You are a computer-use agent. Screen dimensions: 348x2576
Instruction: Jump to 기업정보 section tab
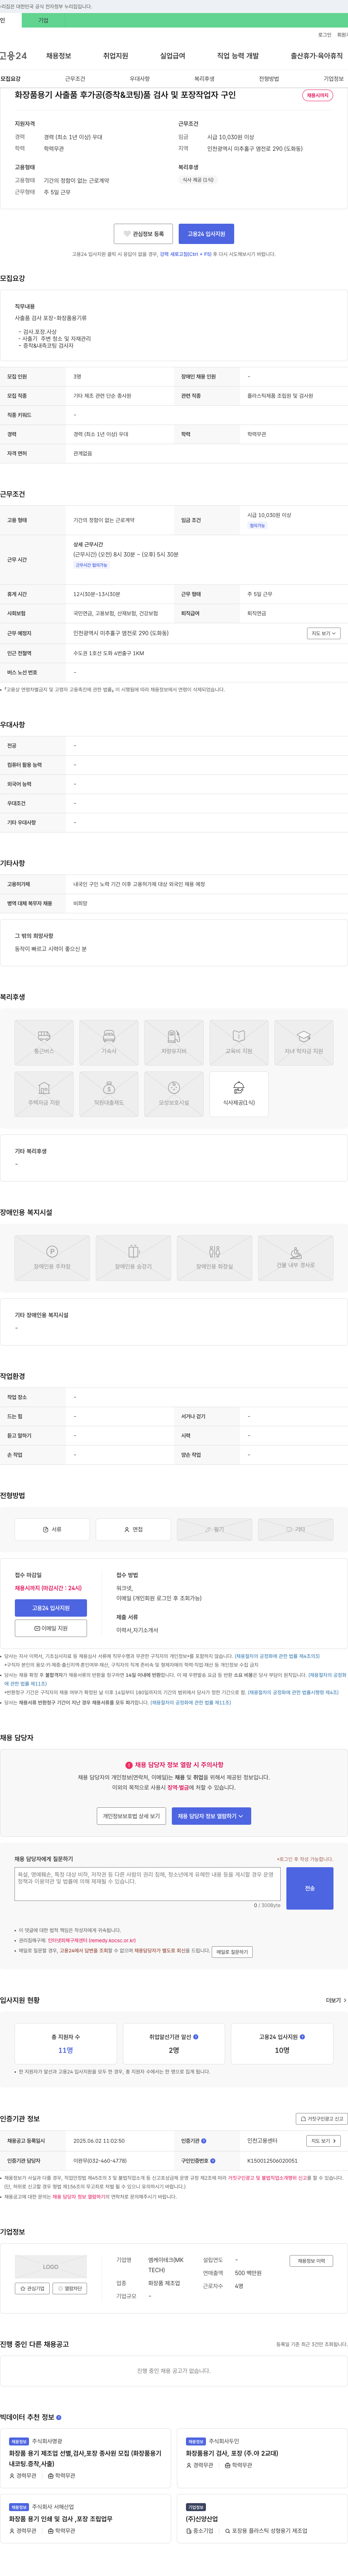(x=333, y=79)
